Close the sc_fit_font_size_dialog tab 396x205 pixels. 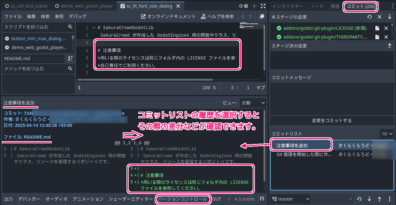tap(178, 6)
